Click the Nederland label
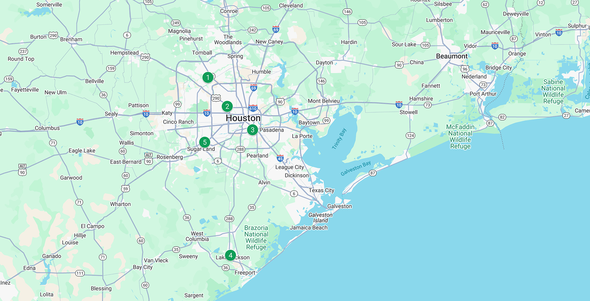 474,77
